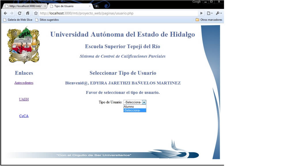Image resolution: width=295 pixels, height=166 pixels.
Task: Open the CeCA link
Action: coord(24,116)
